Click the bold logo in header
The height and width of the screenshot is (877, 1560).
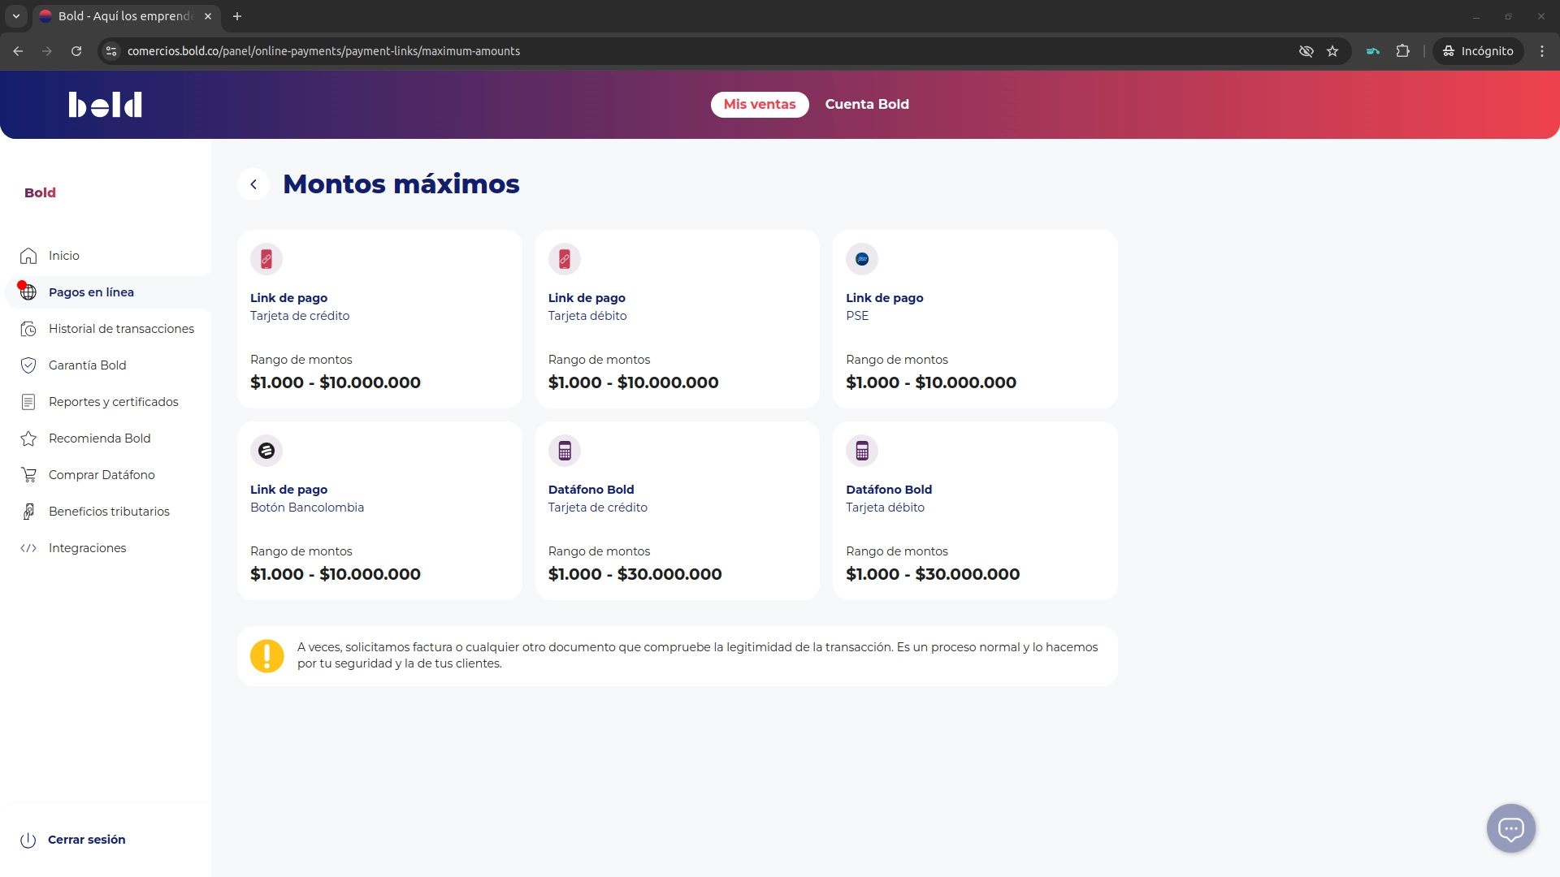coord(106,105)
